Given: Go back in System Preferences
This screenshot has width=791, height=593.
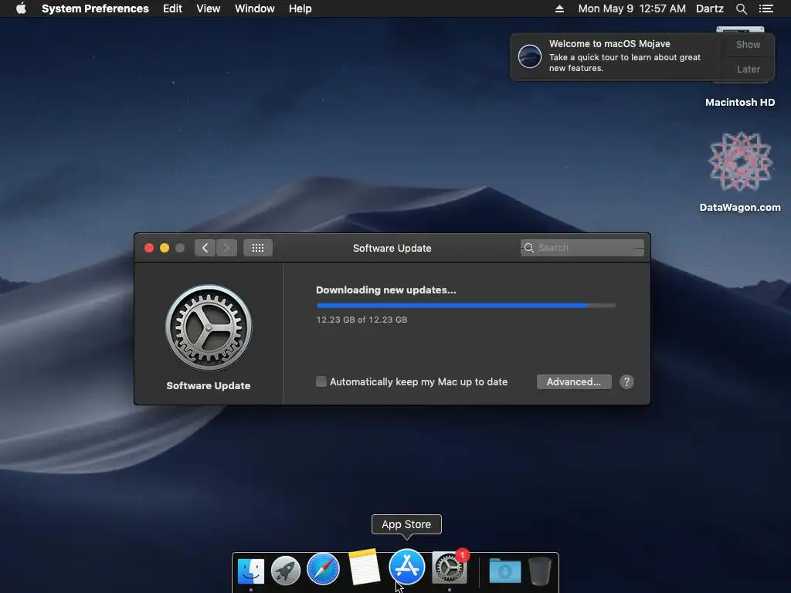Looking at the screenshot, I should pos(205,248).
